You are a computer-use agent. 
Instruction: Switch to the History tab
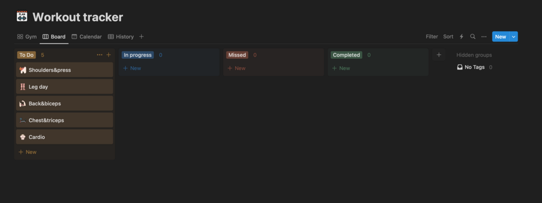[x=121, y=37]
